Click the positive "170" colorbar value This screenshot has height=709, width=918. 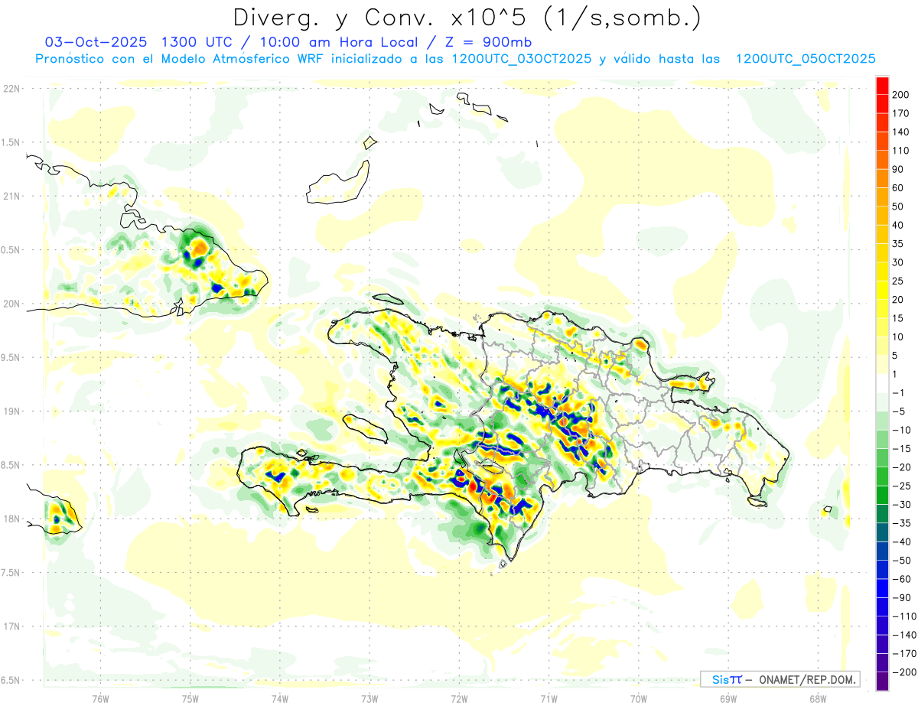pos(900,113)
